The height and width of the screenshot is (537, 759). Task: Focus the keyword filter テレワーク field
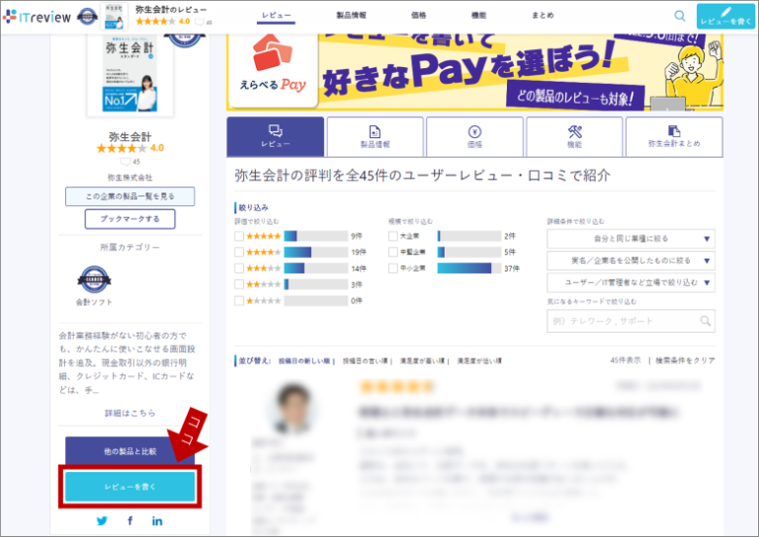(x=631, y=321)
